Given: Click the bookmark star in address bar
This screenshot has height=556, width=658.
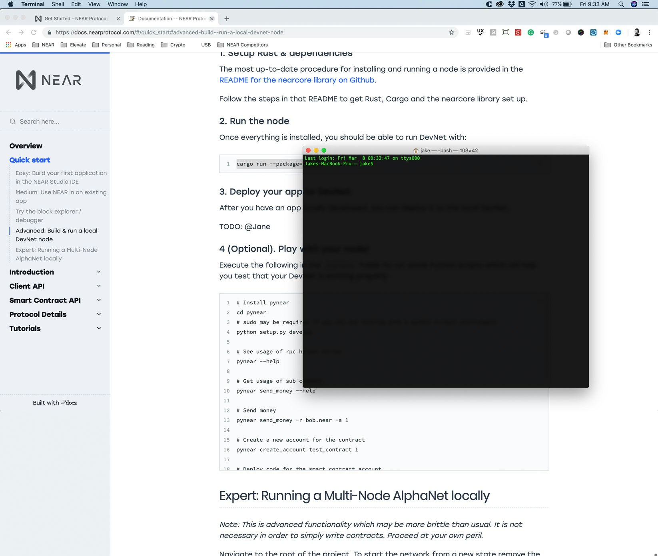Looking at the screenshot, I should (x=451, y=32).
